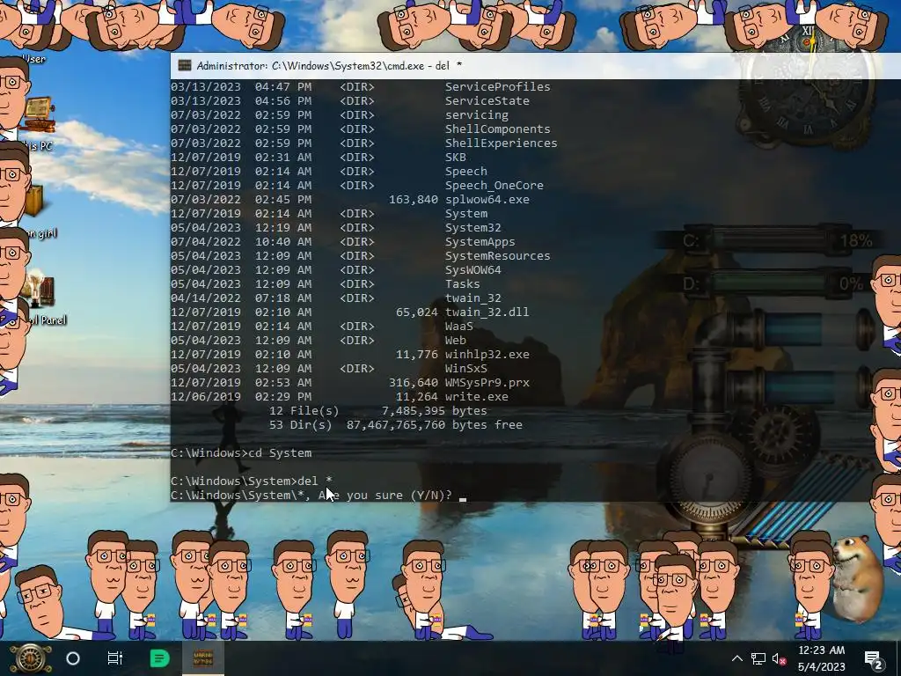The image size is (901, 676).
Task: Click the Are you sure (Y/N) prompt
Action: tap(311, 495)
